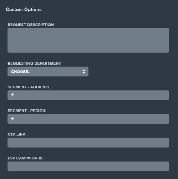The height and width of the screenshot is (179, 178).
Task: Click the empty panel area beside Requesting Department dropdown
Action: pyautogui.click(x=129, y=72)
